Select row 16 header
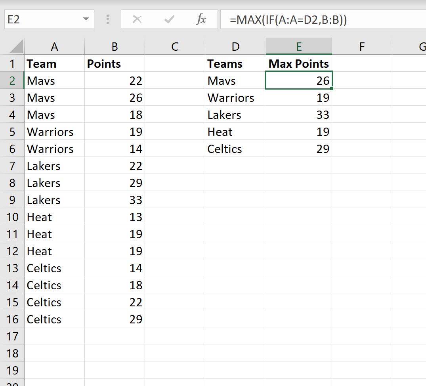 click(12, 319)
